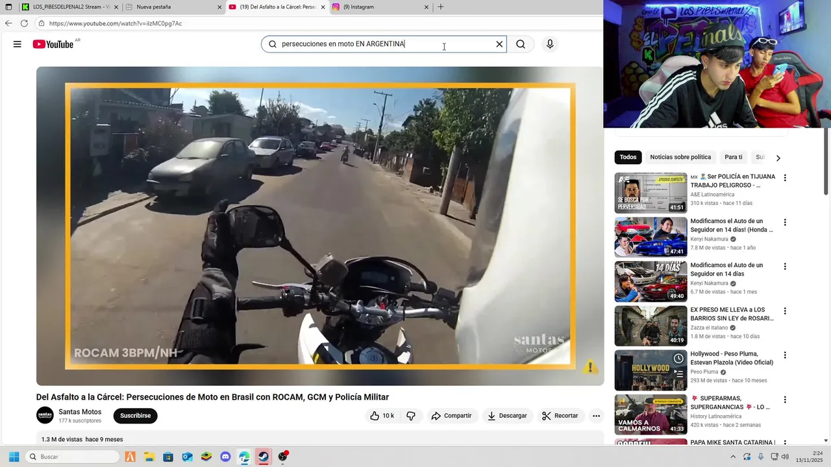Open 47:41 Modificamos el Auto thumbnail
The height and width of the screenshot is (467, 831).
(x=651, y=237)
